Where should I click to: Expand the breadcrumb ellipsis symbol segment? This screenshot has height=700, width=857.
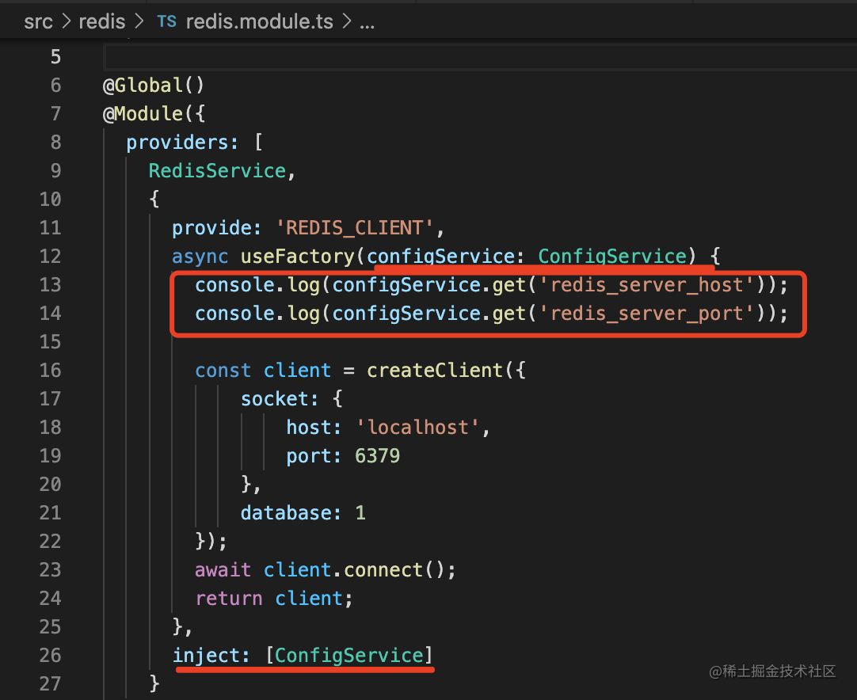tap(367, 21)
